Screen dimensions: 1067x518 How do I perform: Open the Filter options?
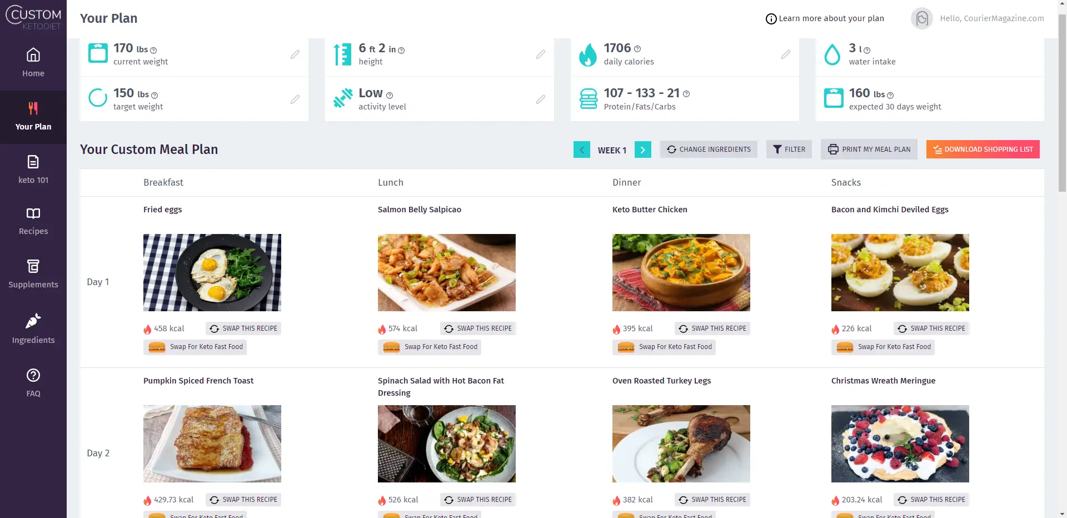(789, 150)
